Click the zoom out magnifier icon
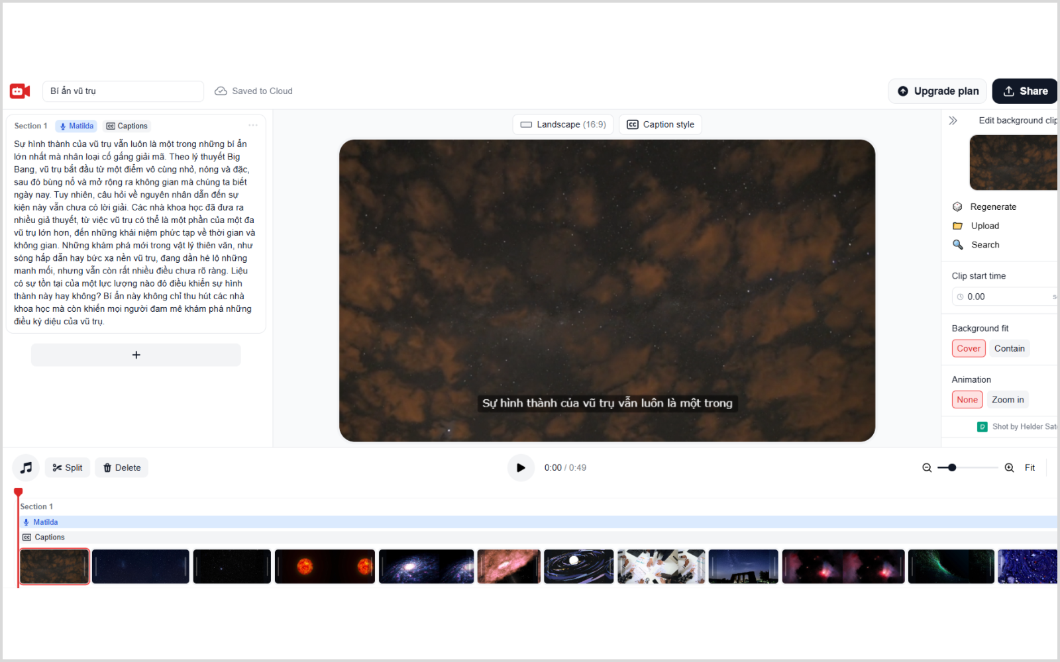 pos(927,468)
